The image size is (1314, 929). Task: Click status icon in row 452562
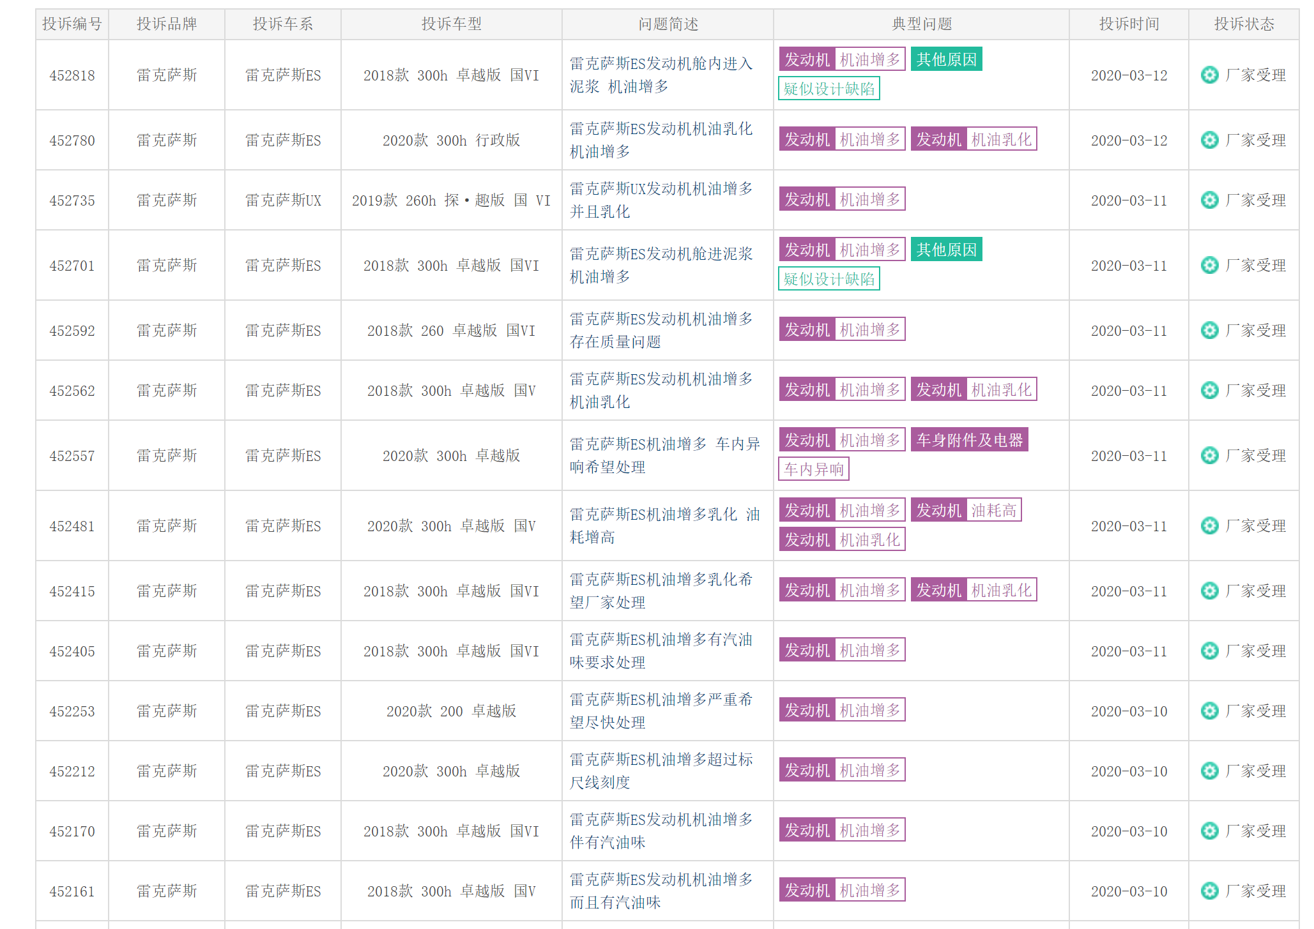[x=1209, y=390]
